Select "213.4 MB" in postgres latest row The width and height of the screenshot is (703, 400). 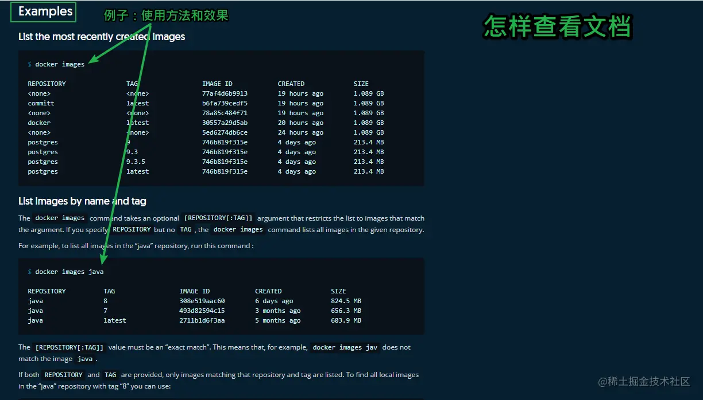coord(369,171)
